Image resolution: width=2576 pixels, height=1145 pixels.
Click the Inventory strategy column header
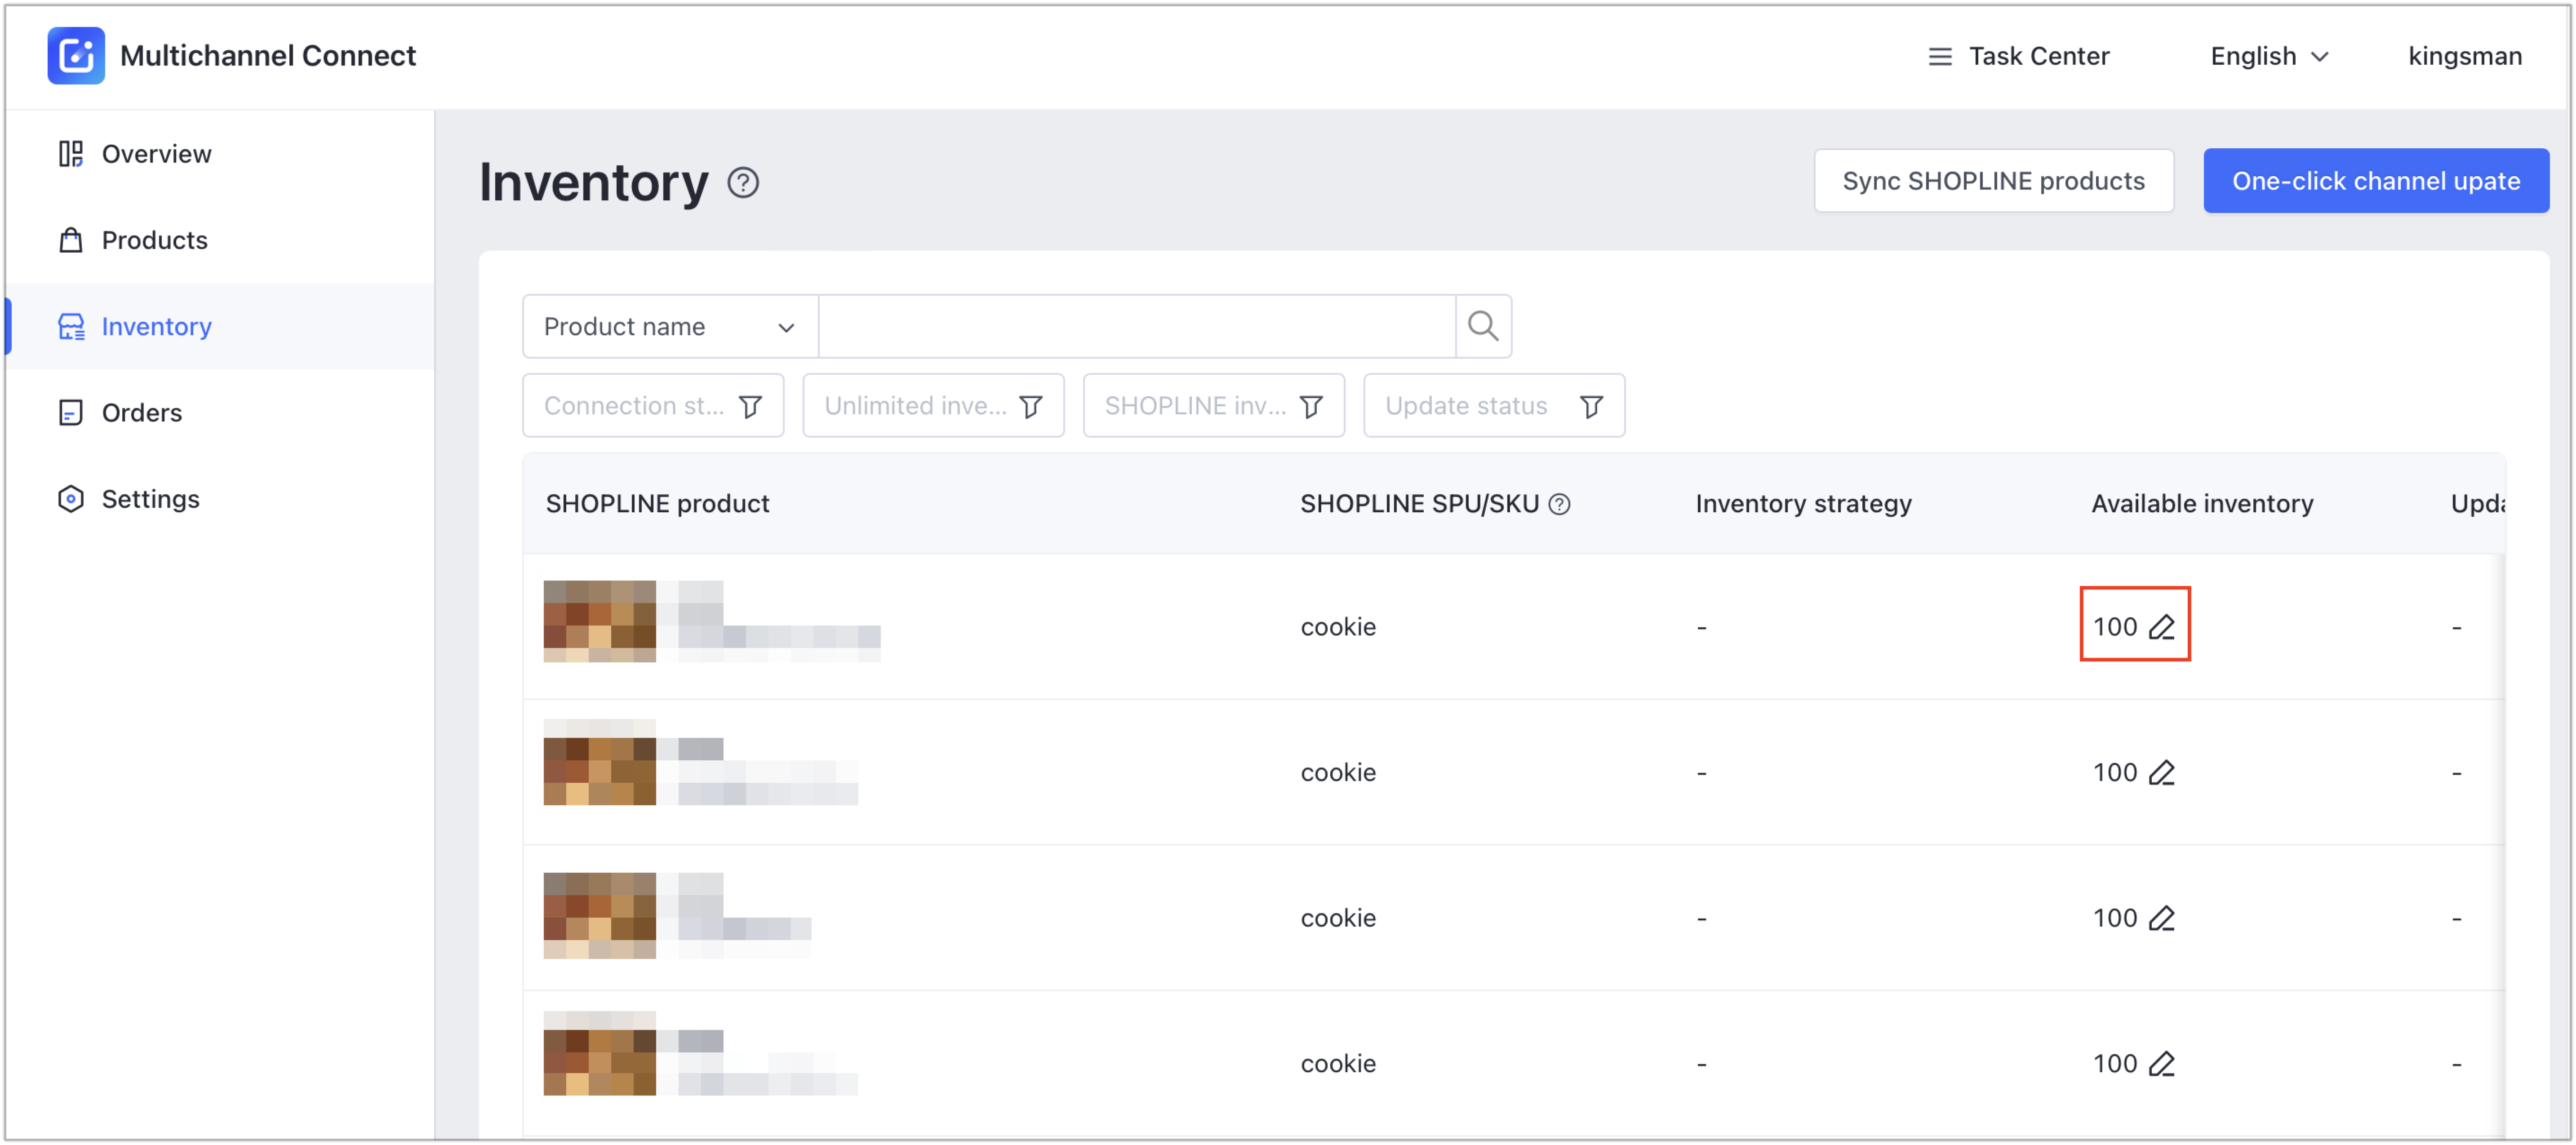pos(1803,504)
